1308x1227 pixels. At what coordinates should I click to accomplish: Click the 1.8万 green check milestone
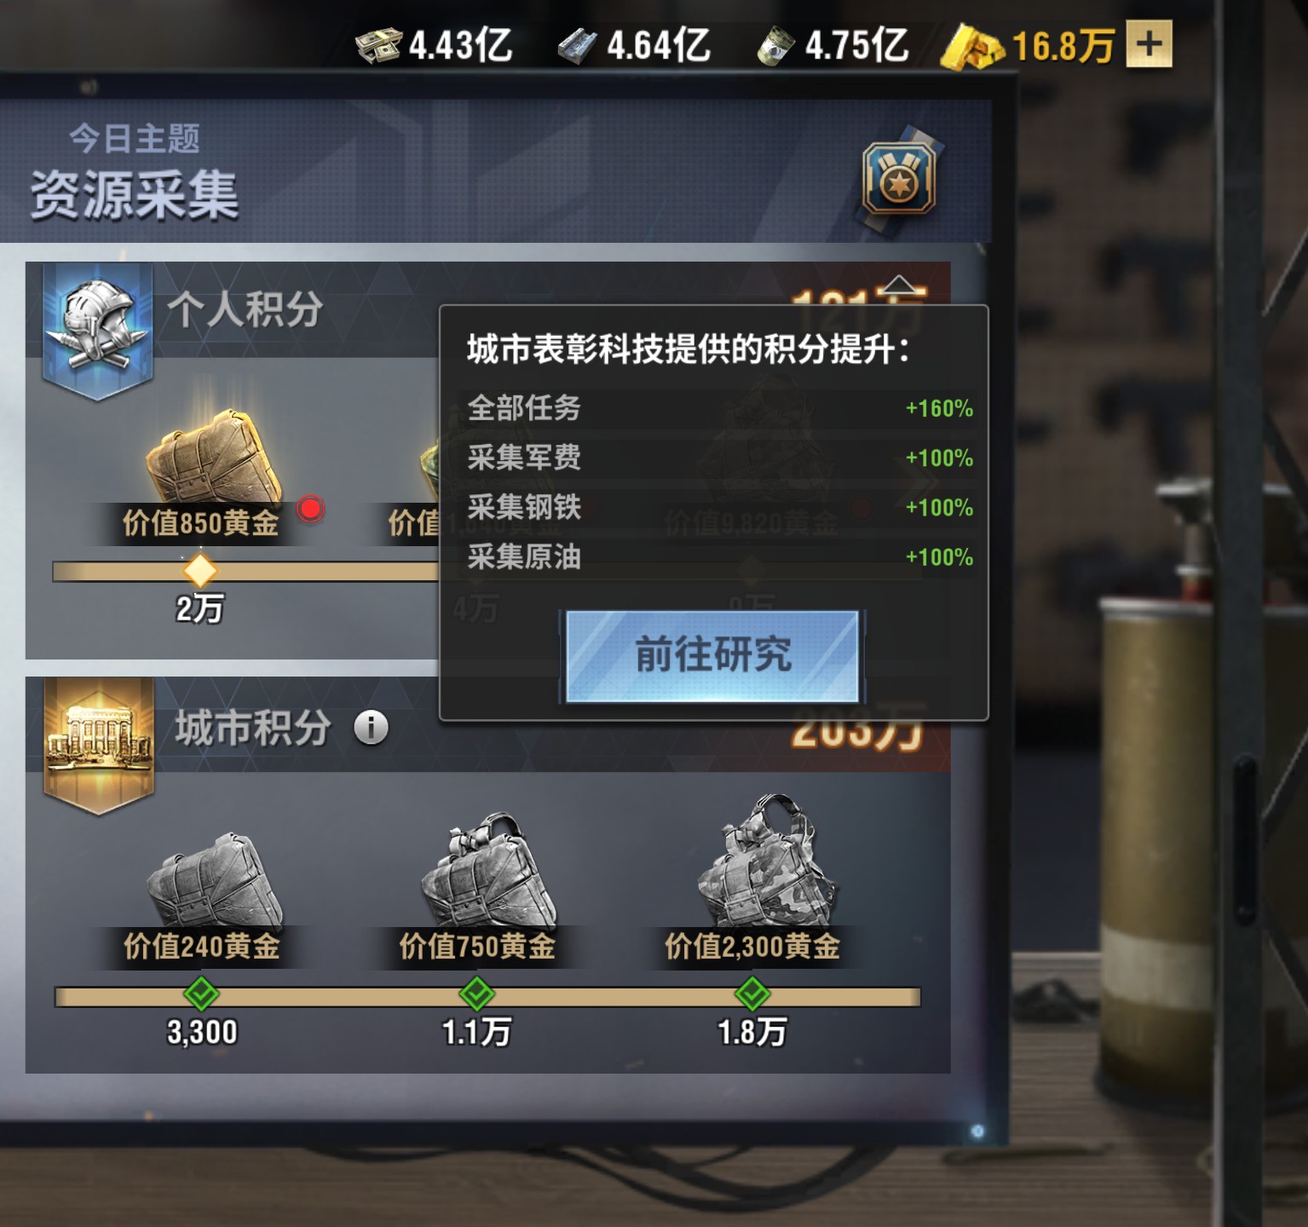coord(752,994)
